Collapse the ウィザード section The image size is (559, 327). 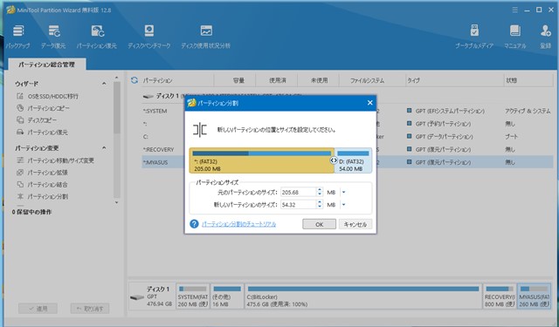pos(104,84)
